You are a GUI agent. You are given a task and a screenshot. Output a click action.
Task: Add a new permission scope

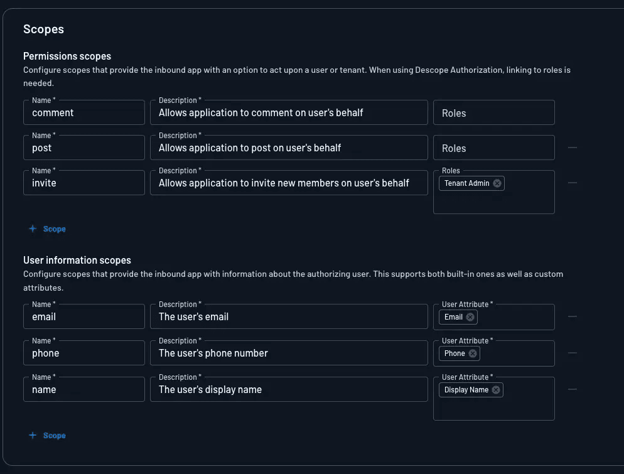tap(47, 229)
